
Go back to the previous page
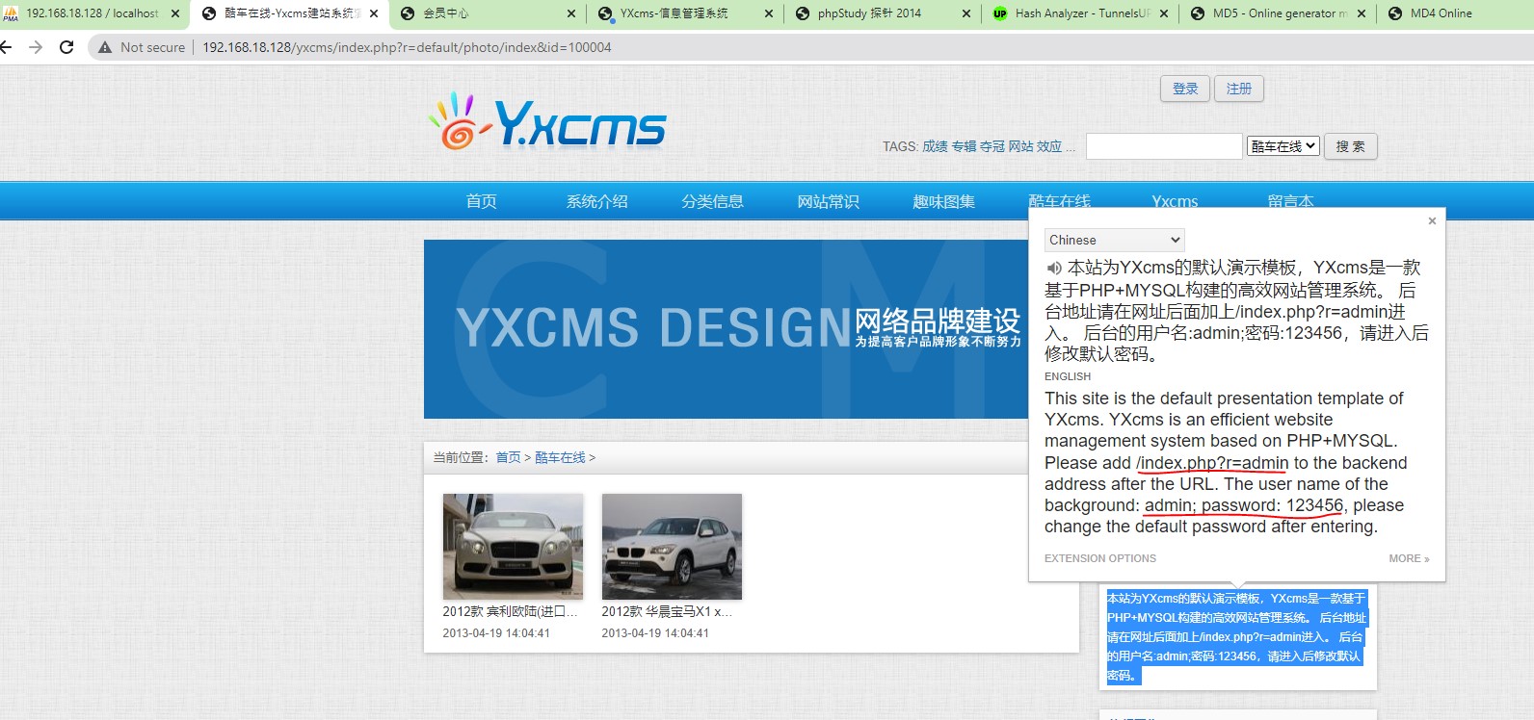pos(6,47)
